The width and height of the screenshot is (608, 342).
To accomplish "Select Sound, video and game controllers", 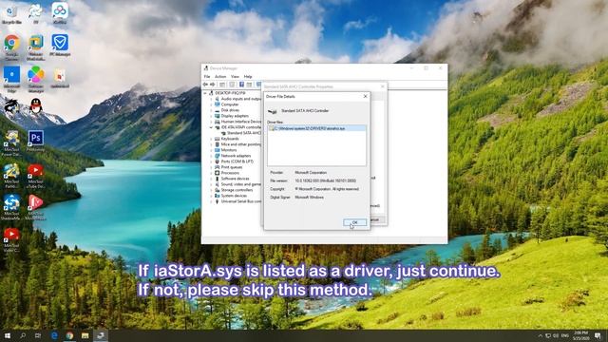I will point(240,184).
